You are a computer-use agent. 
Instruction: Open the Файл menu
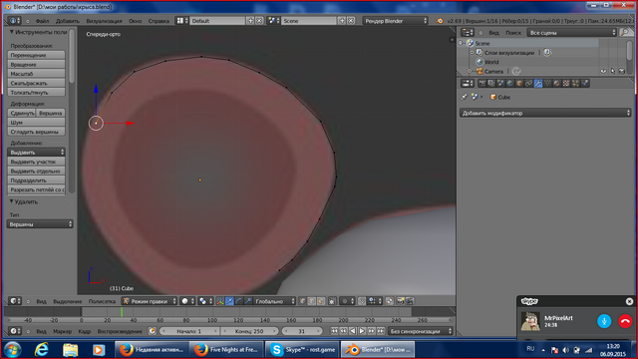[x=42, y=21]
